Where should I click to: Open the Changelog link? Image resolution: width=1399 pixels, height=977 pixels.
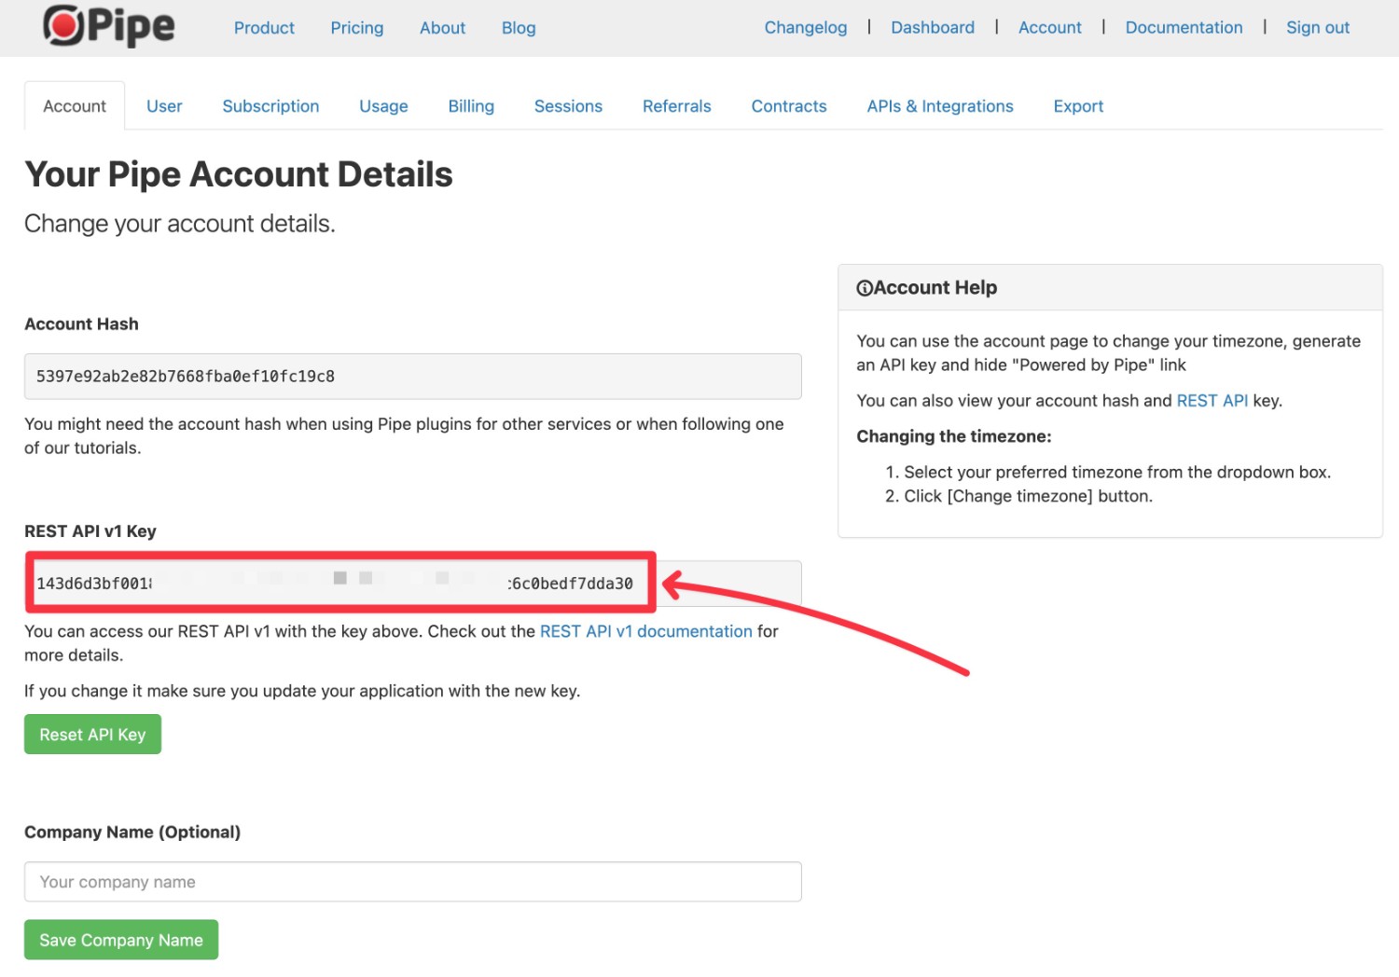806,28
